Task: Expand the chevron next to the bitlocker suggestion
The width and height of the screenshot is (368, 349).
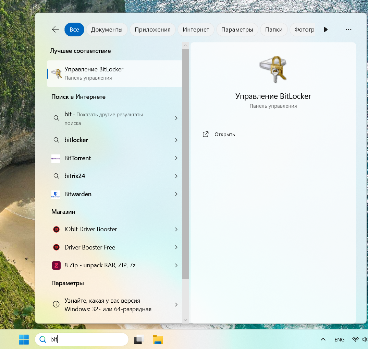Action: click(176, 140)
